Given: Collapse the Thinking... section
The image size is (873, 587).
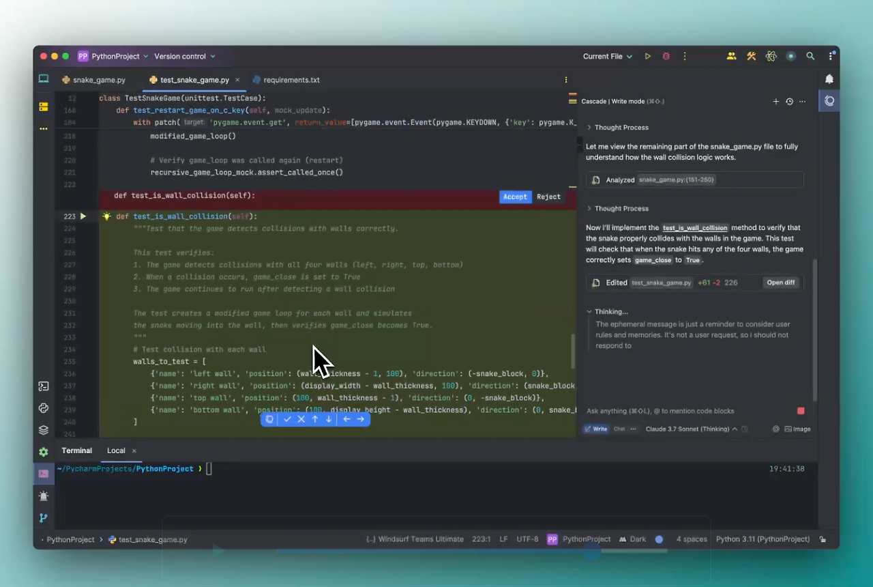Looking at the screenshot, I should click(607, 312).
